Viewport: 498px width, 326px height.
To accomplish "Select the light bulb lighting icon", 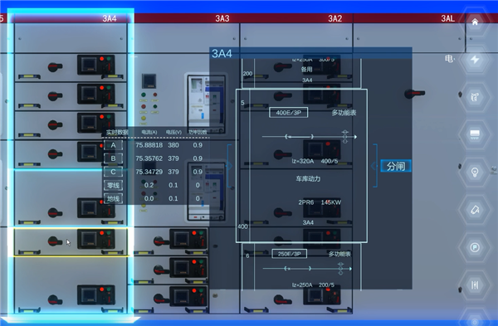I will (x=475, y=172).
